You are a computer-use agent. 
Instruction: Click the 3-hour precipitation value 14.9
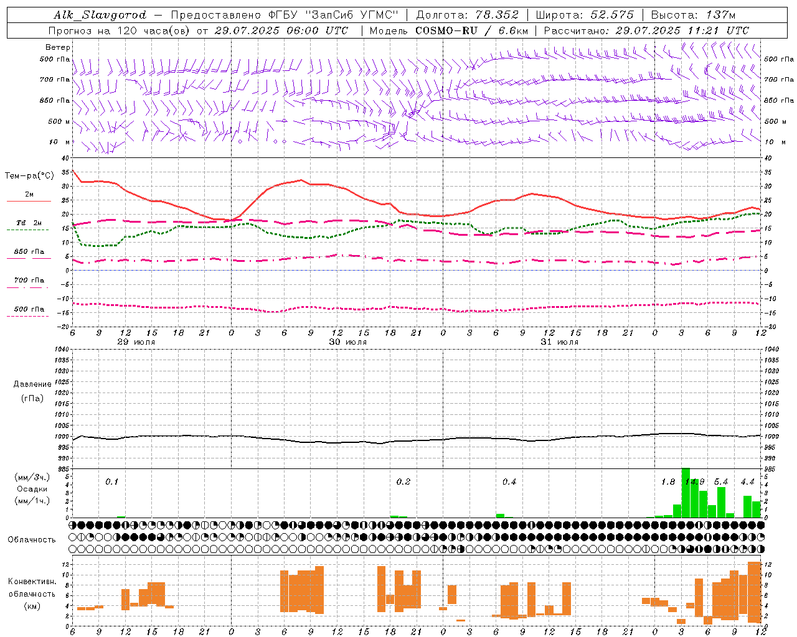click(x=695, y=481)
